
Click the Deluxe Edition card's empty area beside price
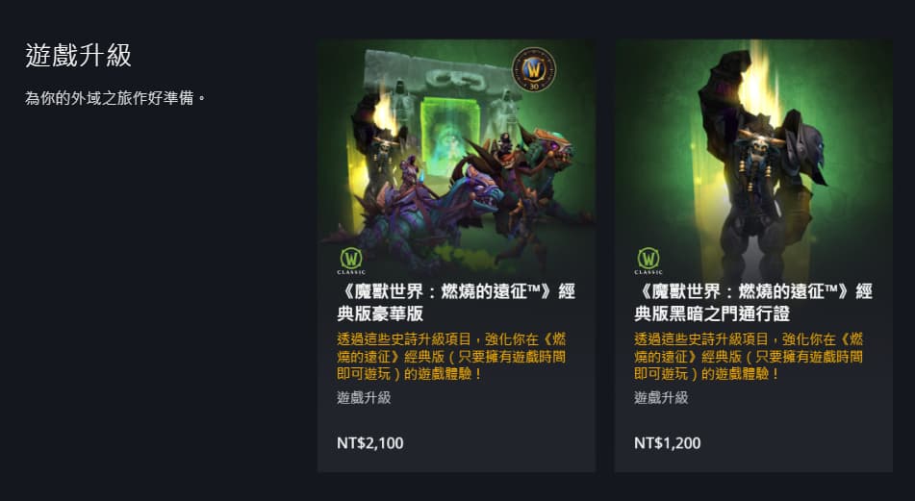pos(499,442)
